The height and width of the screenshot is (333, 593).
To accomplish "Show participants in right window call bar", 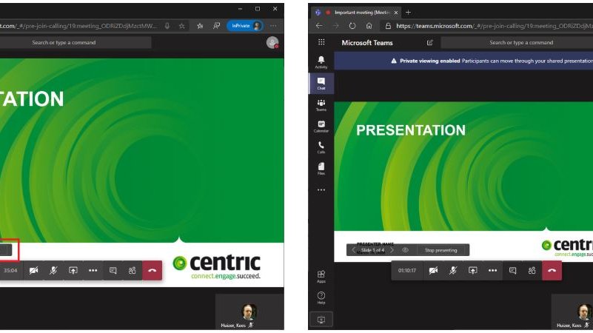I will (x=532, y=270).
